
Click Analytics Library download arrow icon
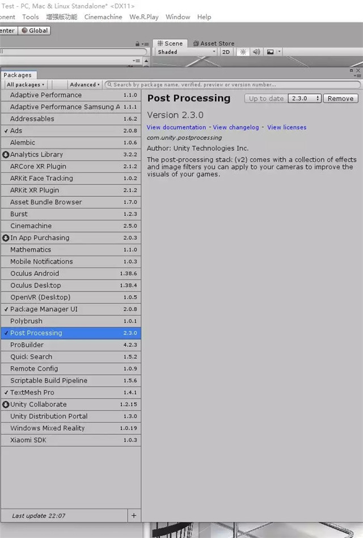[6, 154]
